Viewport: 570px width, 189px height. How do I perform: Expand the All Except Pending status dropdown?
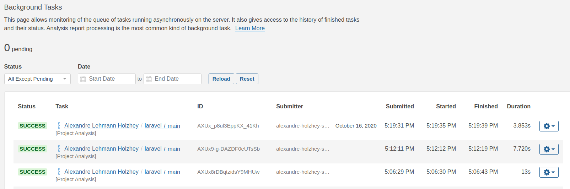click(37, 79)
